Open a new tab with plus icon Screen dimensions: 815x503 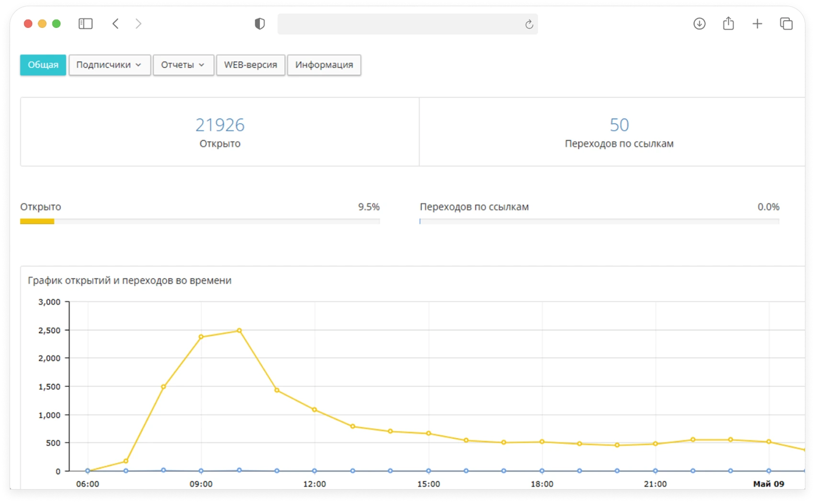tap(757, 23)
